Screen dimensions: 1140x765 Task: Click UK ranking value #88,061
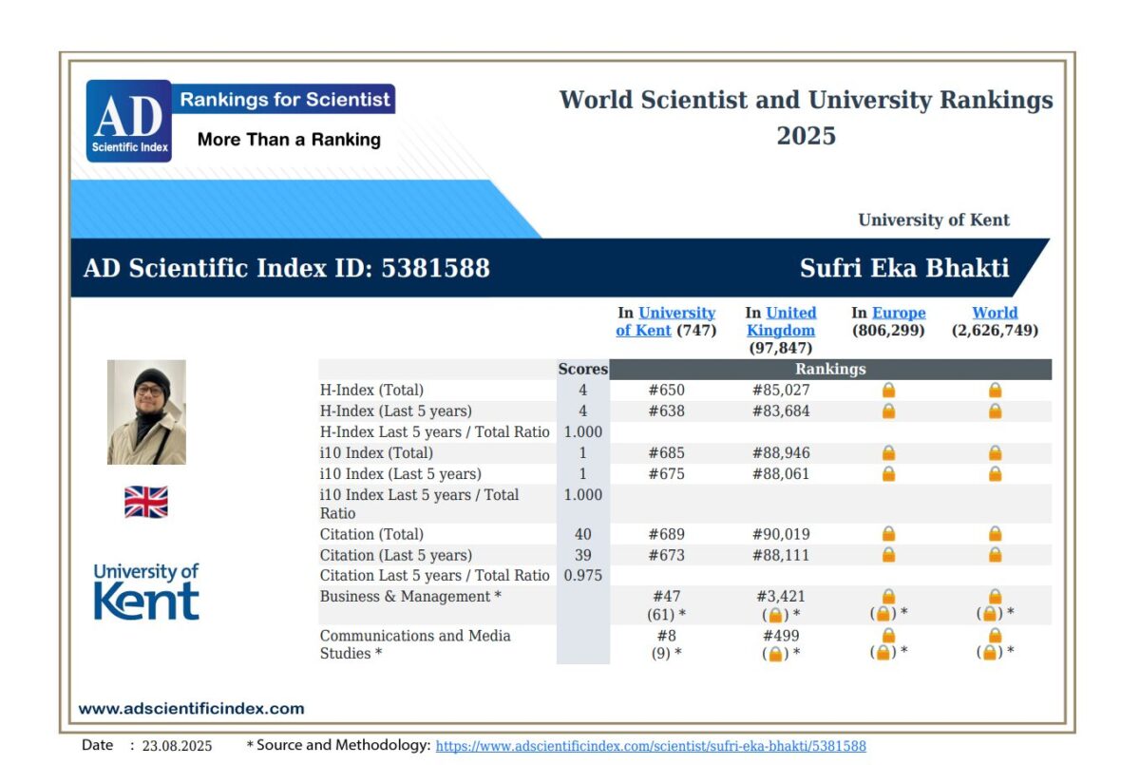point(781,473)
